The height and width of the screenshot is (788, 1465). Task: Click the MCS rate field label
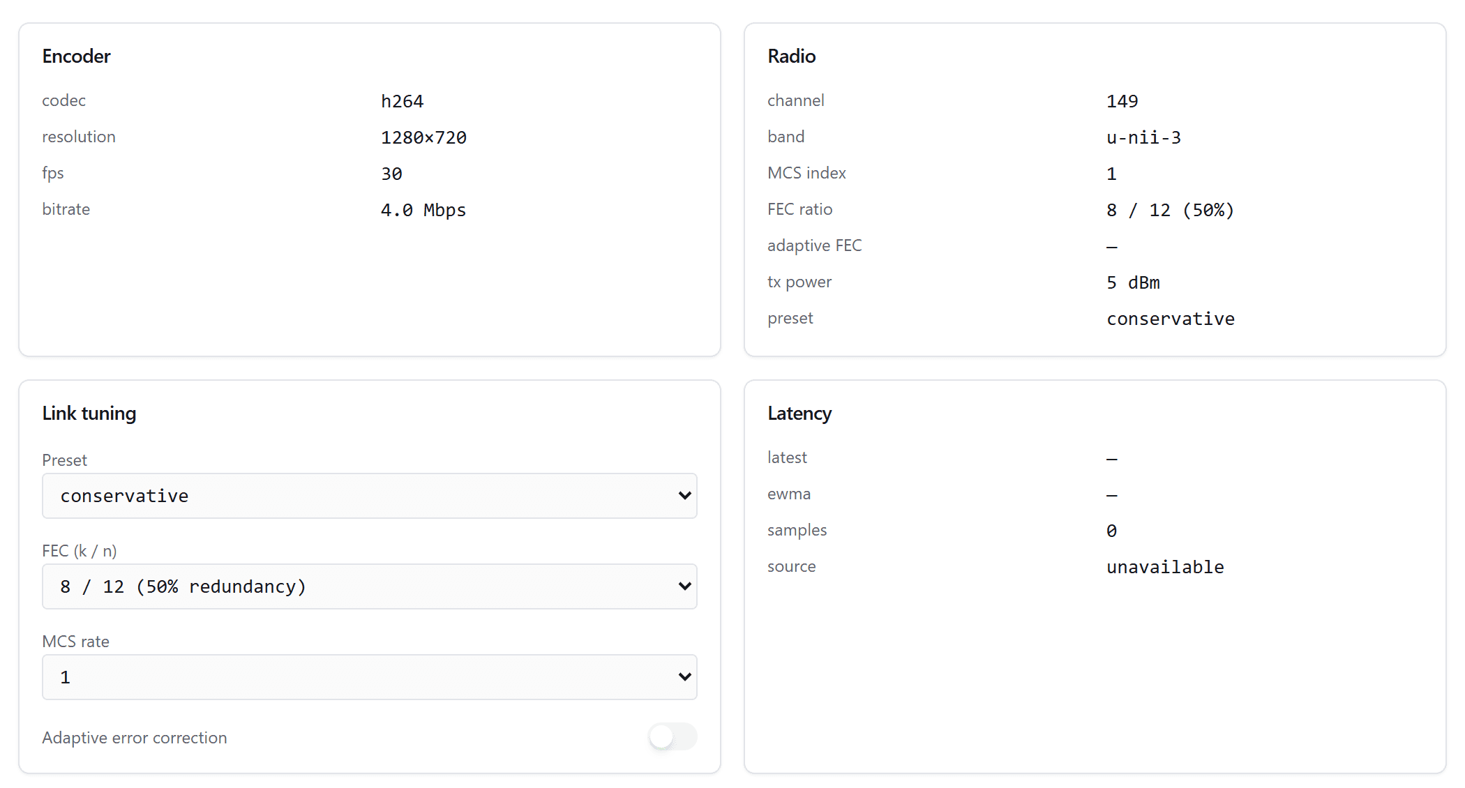pos(76,642)
